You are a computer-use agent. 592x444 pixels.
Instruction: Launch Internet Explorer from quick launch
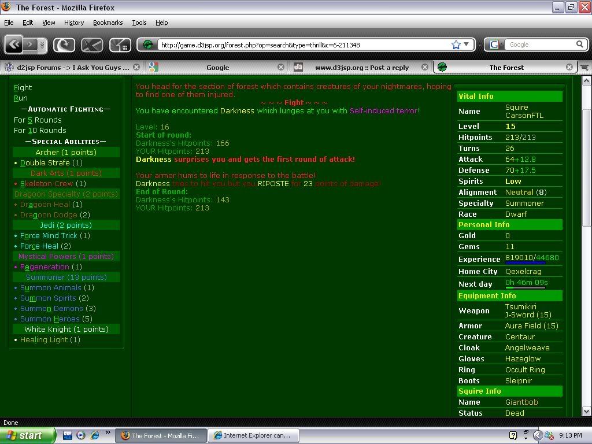[94, 435]
